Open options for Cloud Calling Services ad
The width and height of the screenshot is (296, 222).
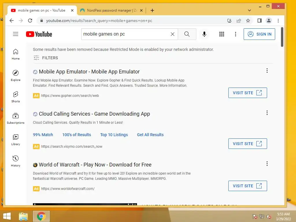coord(267,113)
